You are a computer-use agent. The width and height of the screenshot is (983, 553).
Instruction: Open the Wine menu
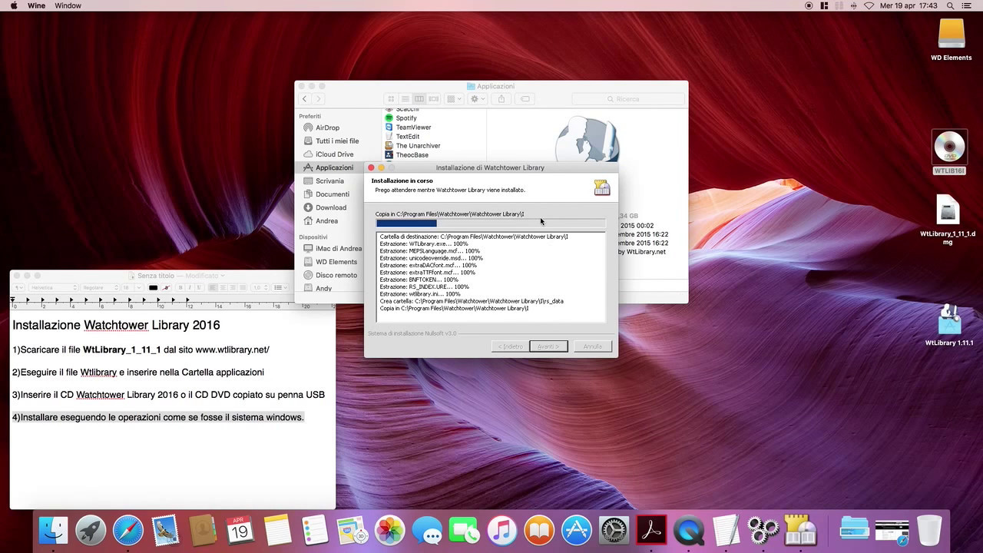pyautogui.click(x=36, y=5)
